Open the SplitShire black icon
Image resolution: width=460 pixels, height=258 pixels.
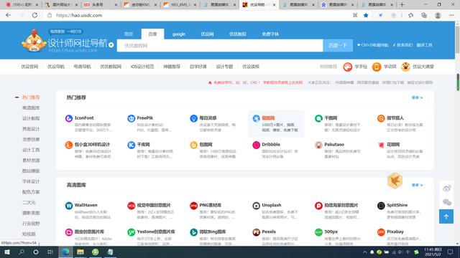381,206
